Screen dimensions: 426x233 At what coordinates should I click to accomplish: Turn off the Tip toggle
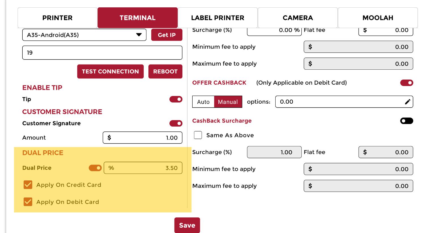click(176, 99)
